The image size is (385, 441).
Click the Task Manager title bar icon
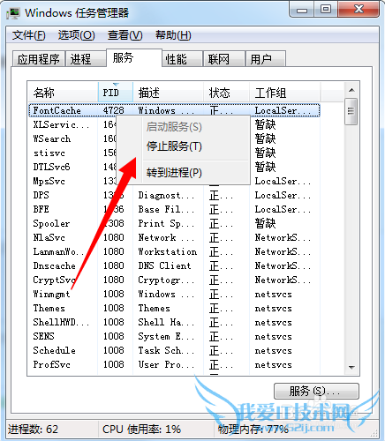[x=13, y=13]
